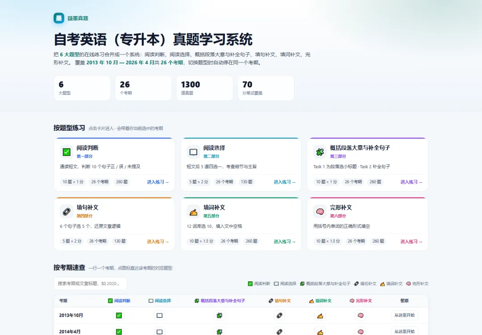The height and width of the screenshot is (335, 482).
Task: Open 完形补文 icon in 2014年4月 row
Action: [361, 331]
